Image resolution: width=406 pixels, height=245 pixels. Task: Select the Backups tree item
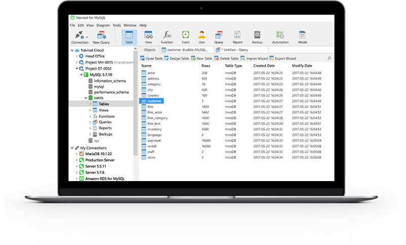(103, 134)
